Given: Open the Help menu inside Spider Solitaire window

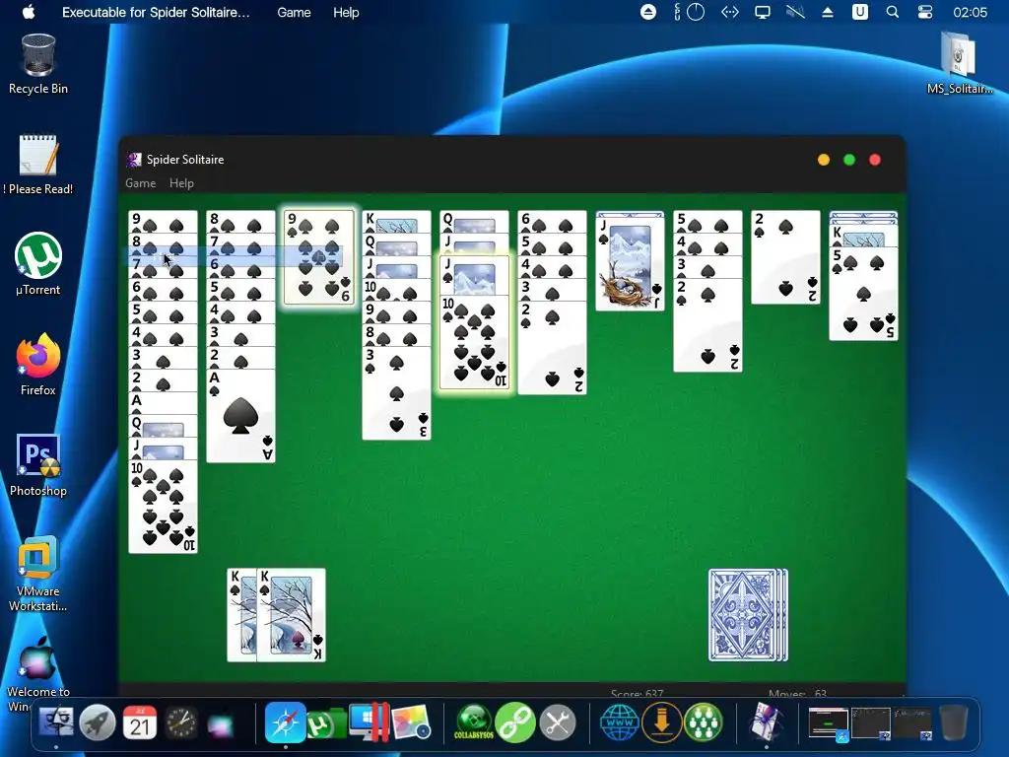Looking at the screenshot, I should (x=181, y=183).
